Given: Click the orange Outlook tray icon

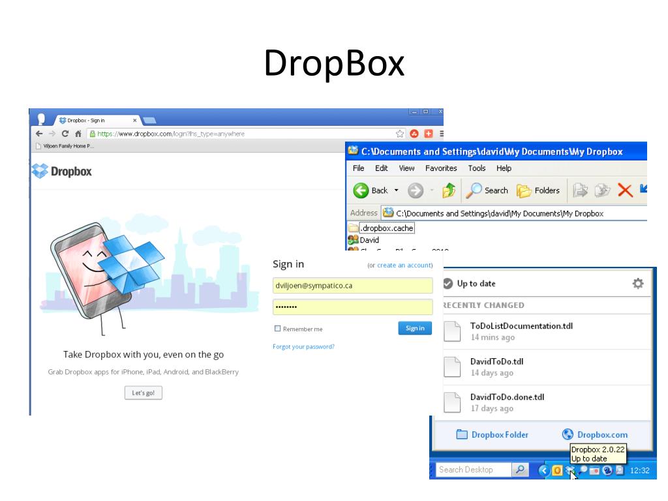Looking at the screenshot, I should [557, 470].
